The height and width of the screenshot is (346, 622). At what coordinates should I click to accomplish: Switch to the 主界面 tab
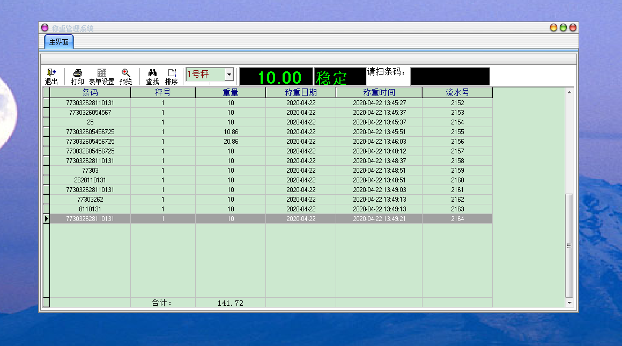coord(58,42)
